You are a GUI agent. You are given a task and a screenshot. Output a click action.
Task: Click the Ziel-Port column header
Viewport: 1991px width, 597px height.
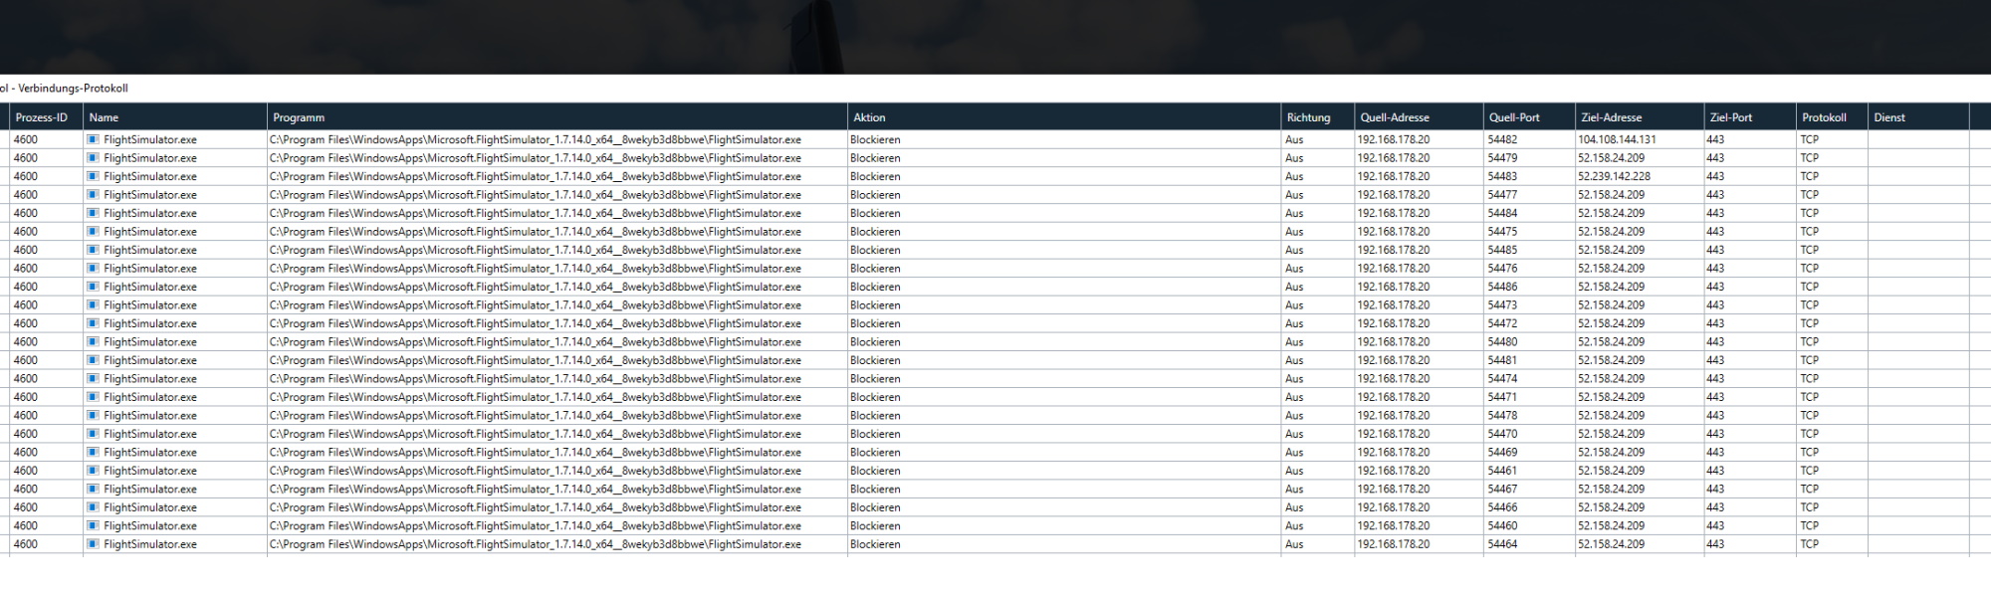[x=1750, y=117]
